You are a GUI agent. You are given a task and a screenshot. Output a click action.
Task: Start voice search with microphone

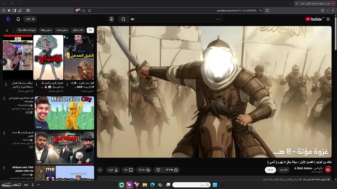coord(111,19)
